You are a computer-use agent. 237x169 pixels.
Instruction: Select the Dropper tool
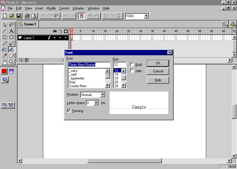pos(5,56)
